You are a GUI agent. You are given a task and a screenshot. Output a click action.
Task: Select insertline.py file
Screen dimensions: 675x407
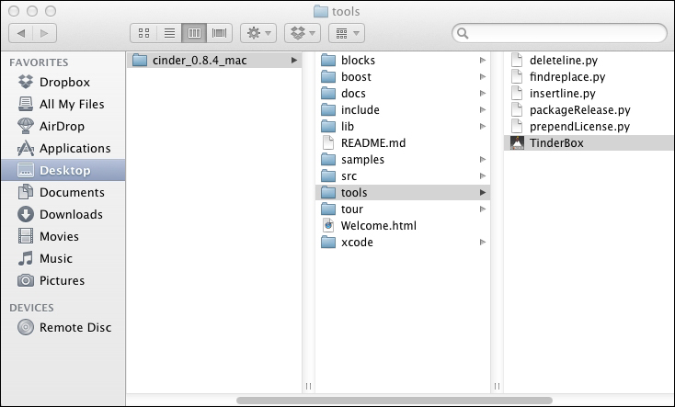coord(589,94)
